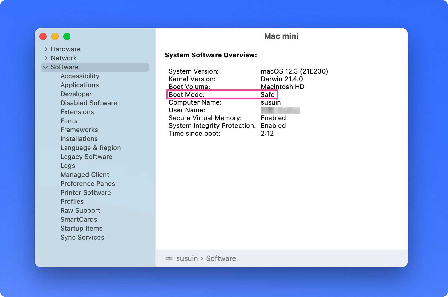448x297 pixels.
Task: Click the susuin computer name value
Action: click(271, 102)
